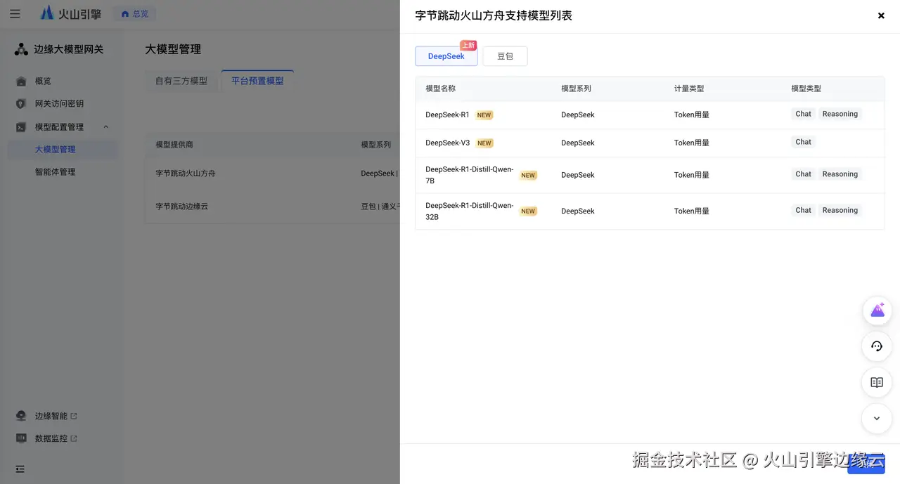Click the icon beside 数据监控

(21, 438)
